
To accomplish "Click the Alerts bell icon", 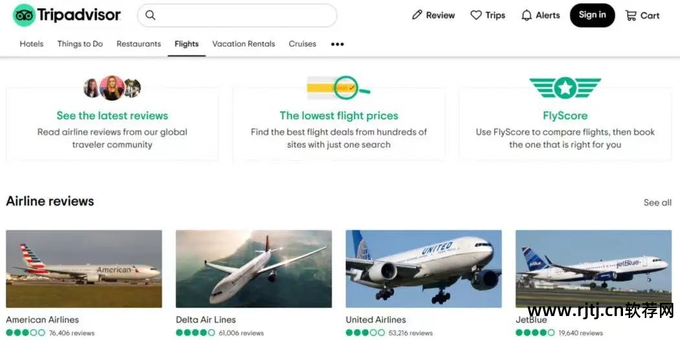I will 527,16.
